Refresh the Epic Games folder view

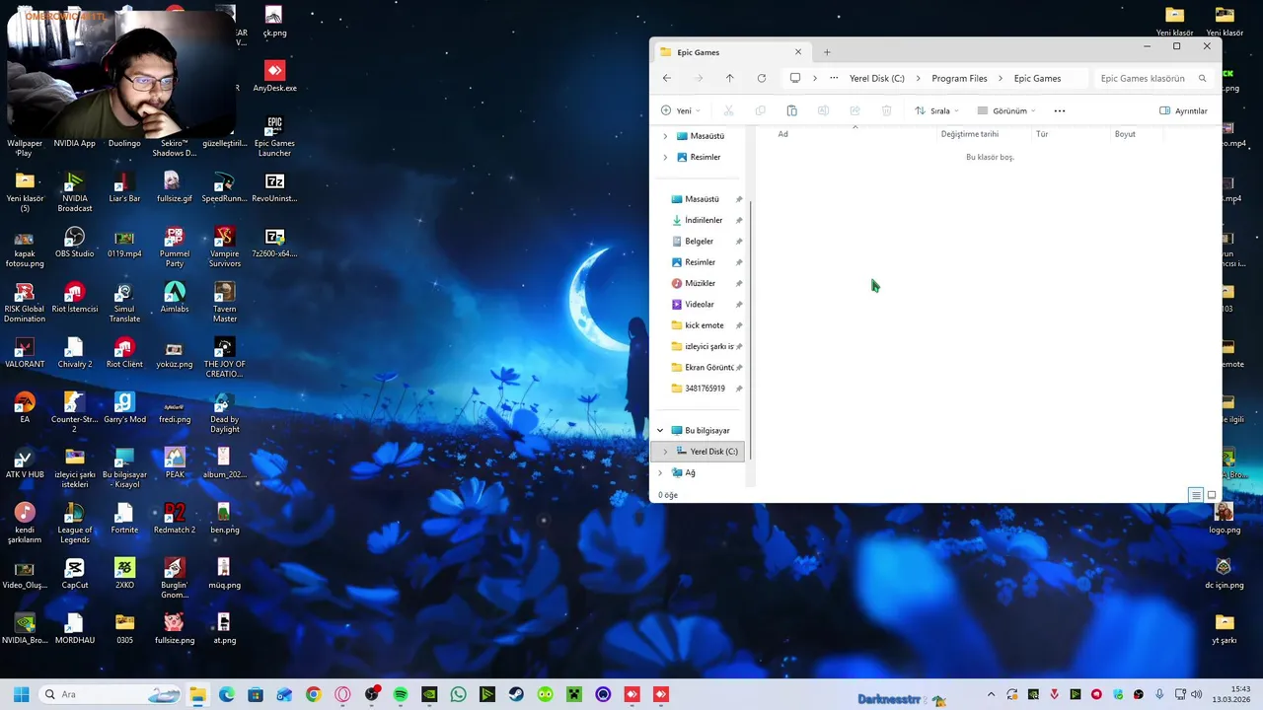pyautogui.click(x=761, y=78)
